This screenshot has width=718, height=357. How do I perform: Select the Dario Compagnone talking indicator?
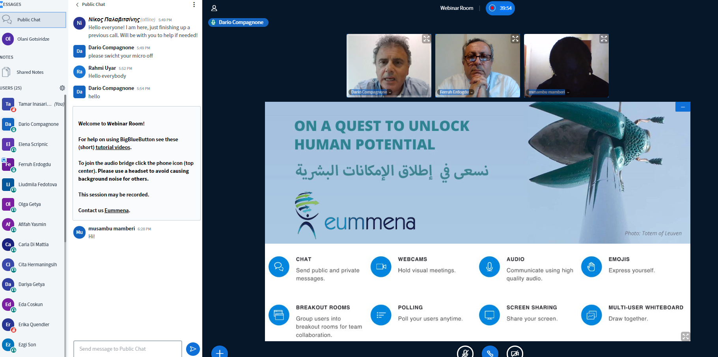point(238,22)
